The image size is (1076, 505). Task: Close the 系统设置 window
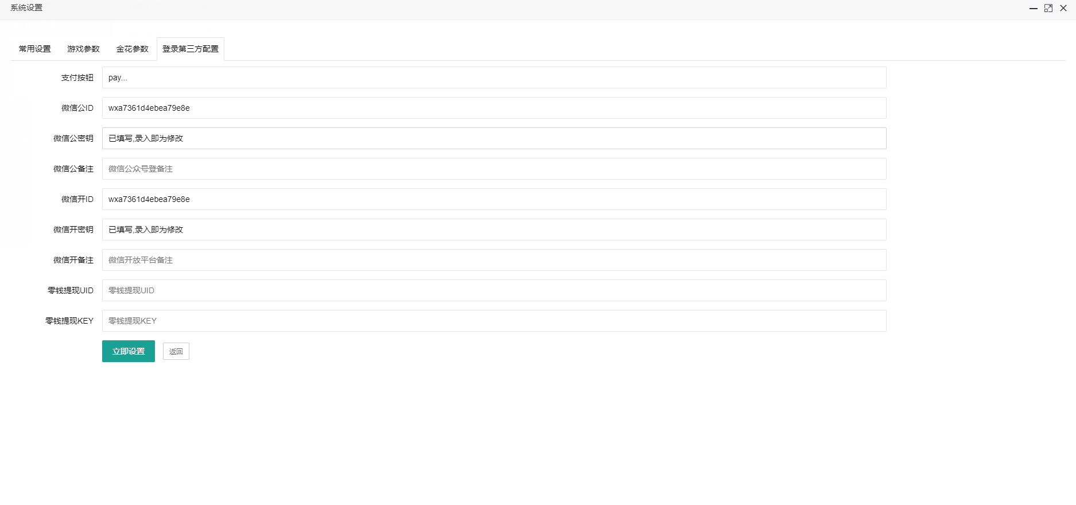(1063, 9)
